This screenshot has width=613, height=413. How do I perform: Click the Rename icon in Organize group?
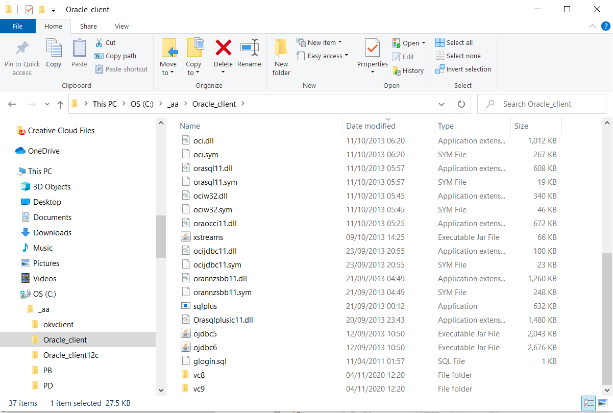tap(249, 48)
